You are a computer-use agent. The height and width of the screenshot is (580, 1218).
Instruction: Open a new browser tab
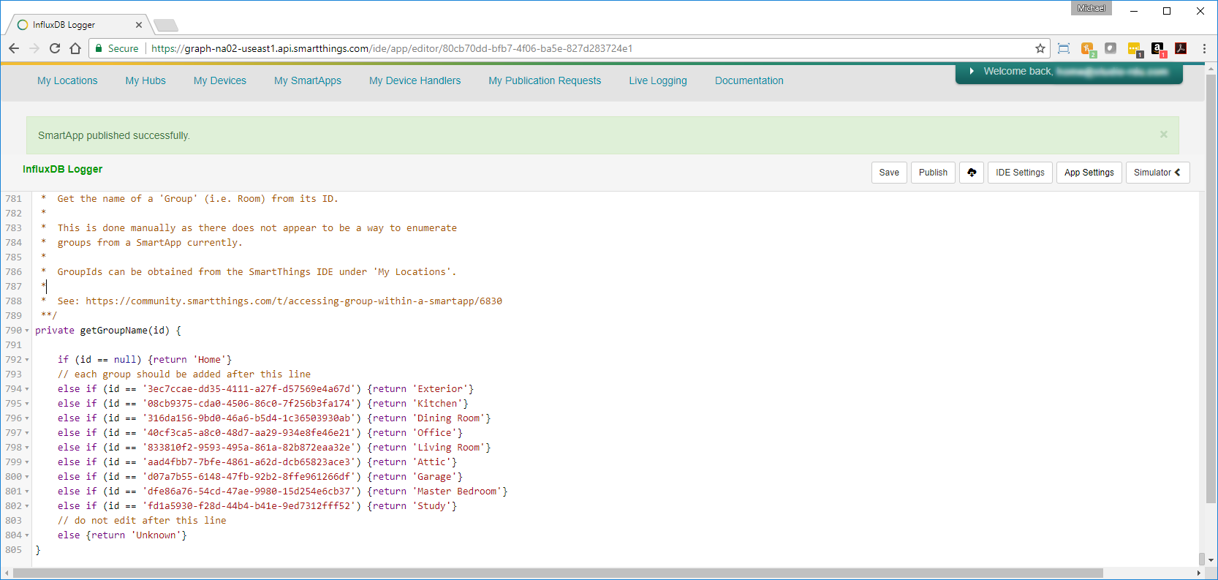click(166, 26)
